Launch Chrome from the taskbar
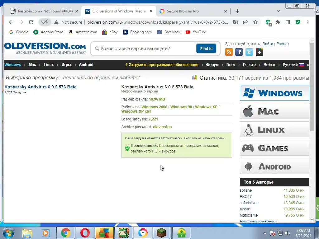Screen dimensions: 319x239 click(65, 233)
